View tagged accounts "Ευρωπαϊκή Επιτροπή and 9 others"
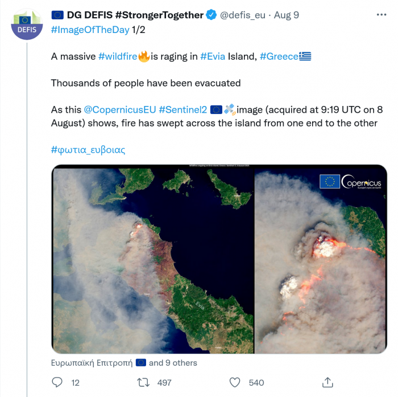The height and width of the screenshot is (397, 398). [124, 363]
